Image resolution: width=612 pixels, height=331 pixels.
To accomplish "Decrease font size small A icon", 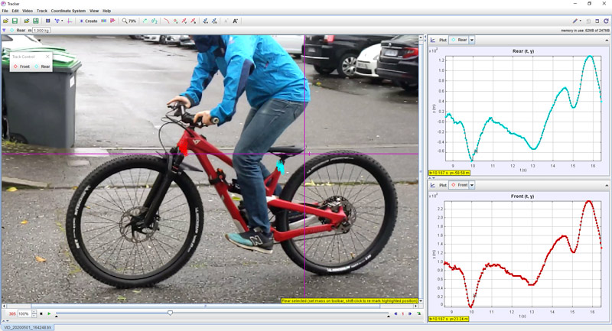I will point(226,21).
